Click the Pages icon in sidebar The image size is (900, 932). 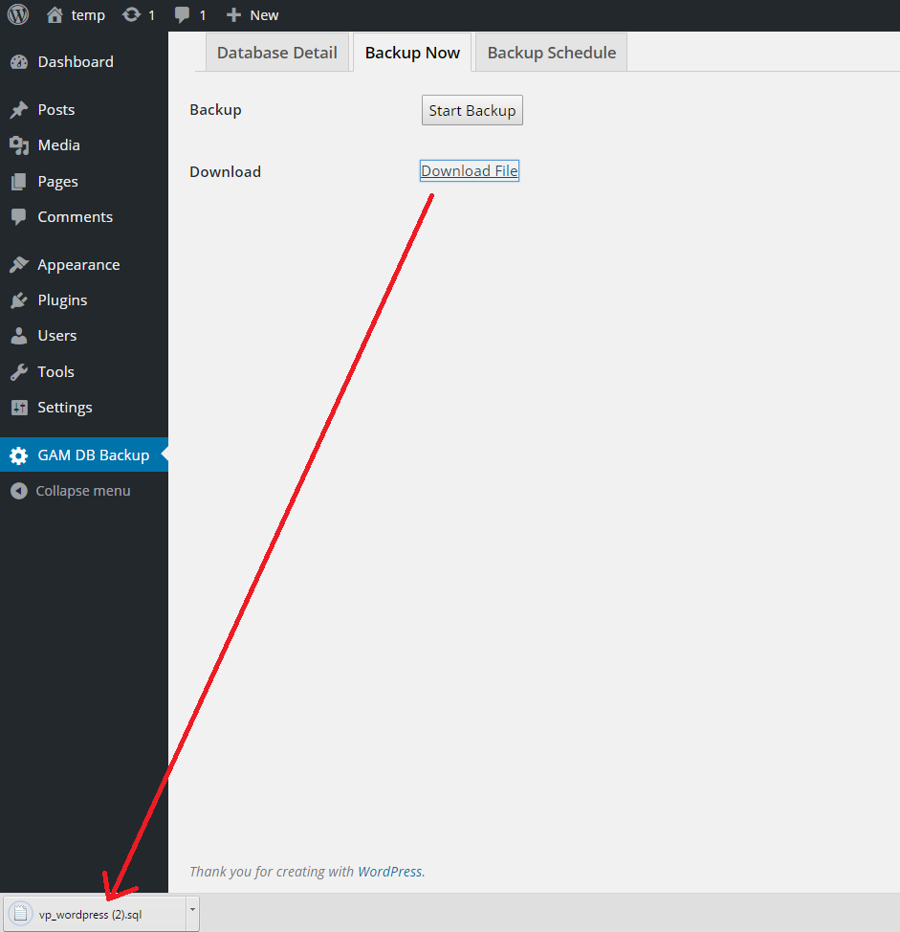coord(19,181)
